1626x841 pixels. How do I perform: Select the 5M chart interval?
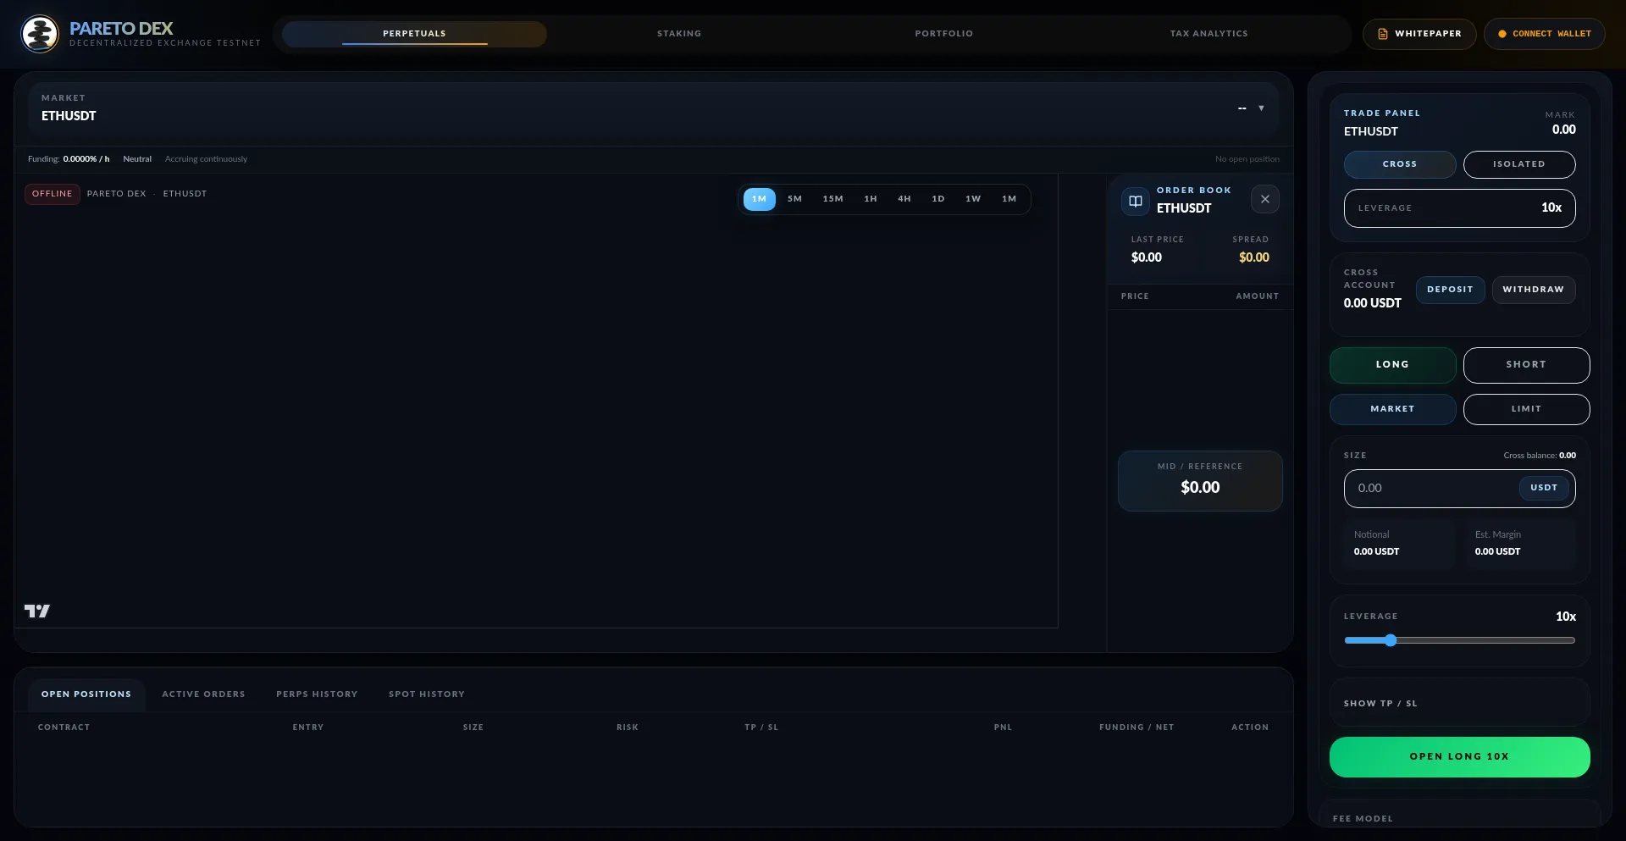pyautogui.click(x=794, y=199)
